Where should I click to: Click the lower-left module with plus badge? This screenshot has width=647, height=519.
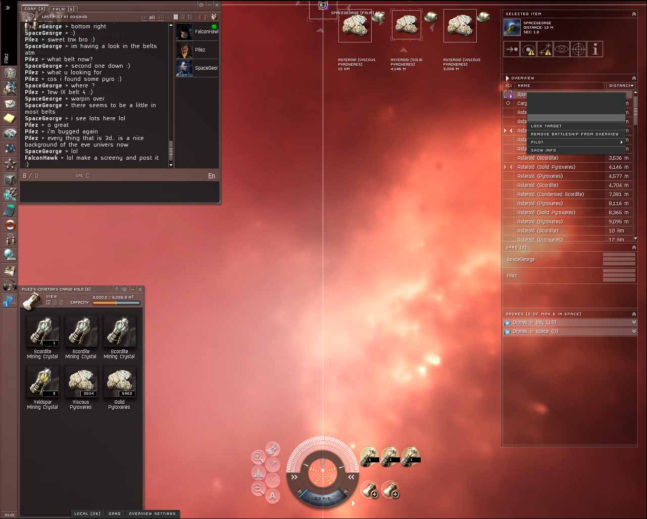tap(369, 489)
